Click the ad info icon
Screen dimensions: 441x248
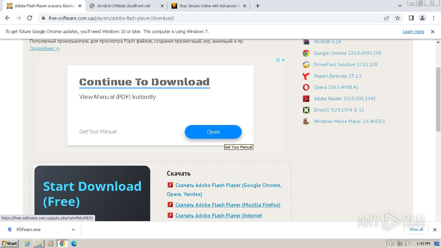click(x=278, y=60)
